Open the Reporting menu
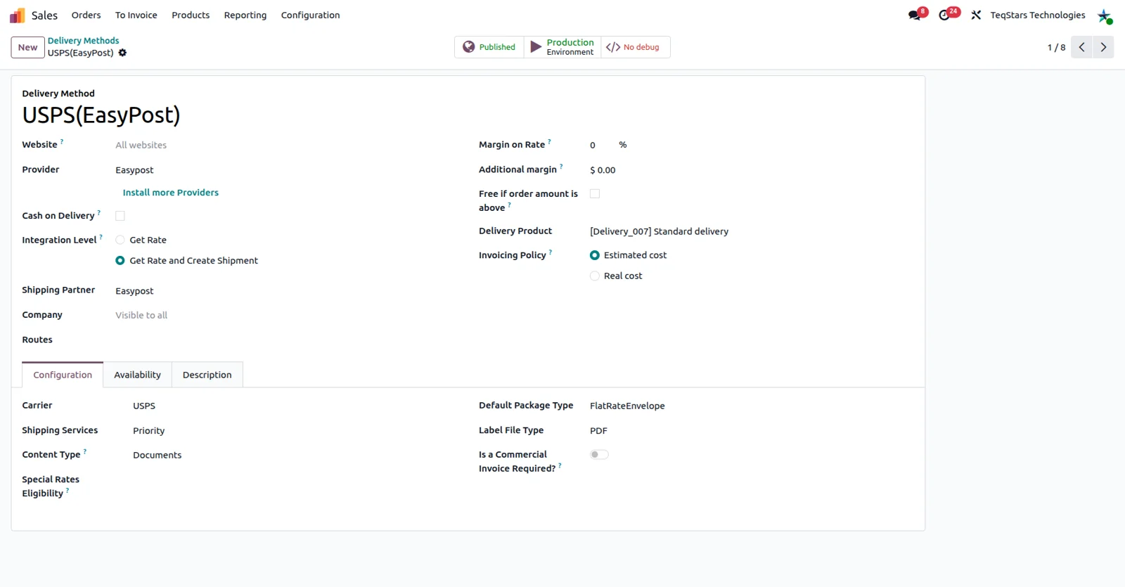The image size is (1125, 587). tap(245, 15)
